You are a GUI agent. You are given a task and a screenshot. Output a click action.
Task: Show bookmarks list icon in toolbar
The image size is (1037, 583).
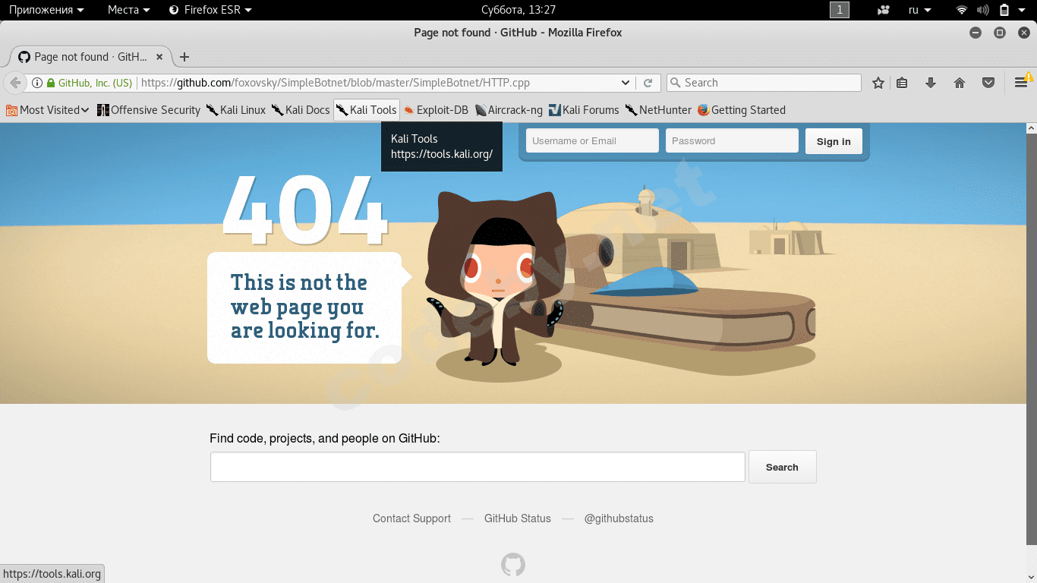point(902,83)
